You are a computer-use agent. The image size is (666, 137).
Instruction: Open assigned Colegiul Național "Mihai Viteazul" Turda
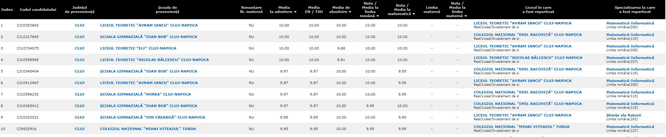[522, 127]
